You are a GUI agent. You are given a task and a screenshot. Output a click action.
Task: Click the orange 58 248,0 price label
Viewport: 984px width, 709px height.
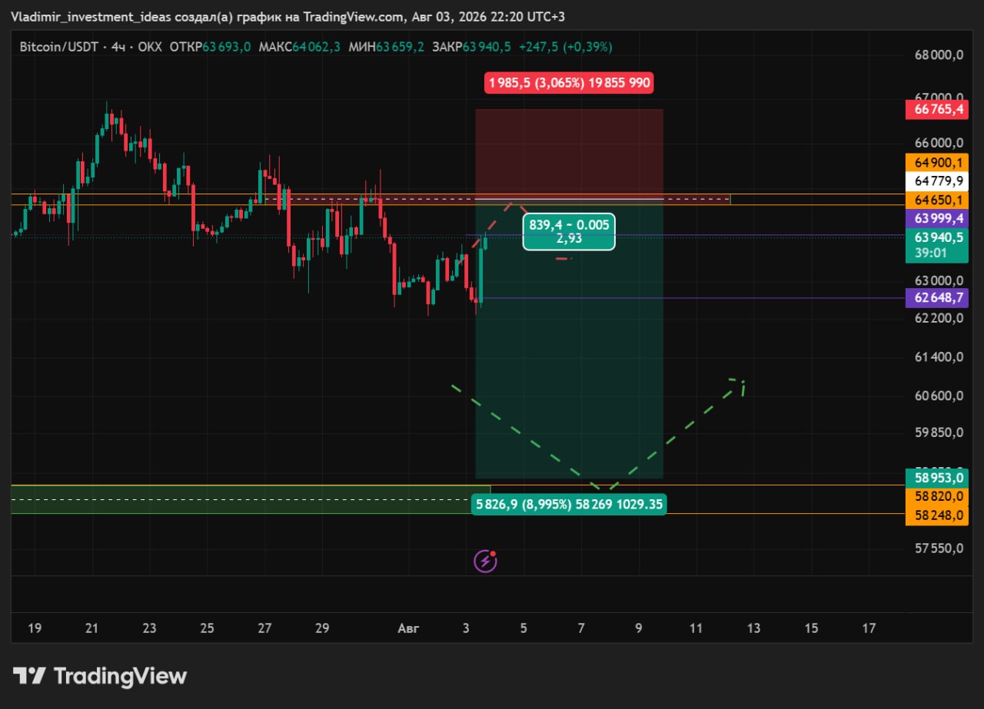pyautogui.click(x=938, y=515)
